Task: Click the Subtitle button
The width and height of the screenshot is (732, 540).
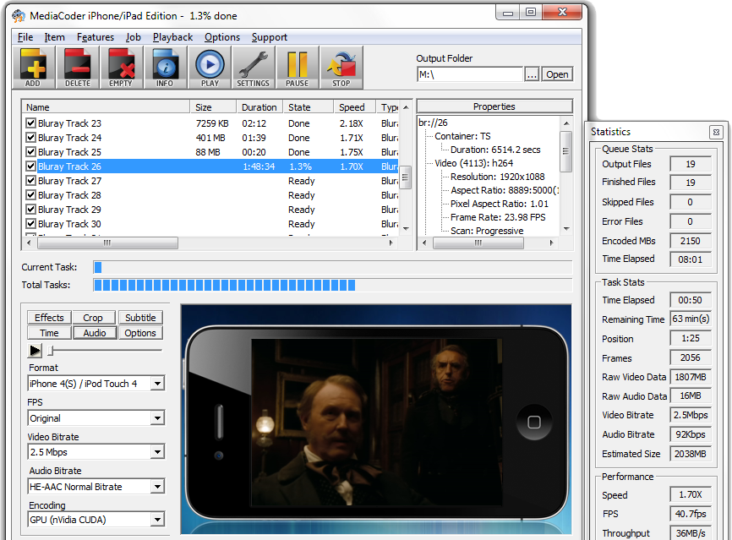Action: [140, 318]
